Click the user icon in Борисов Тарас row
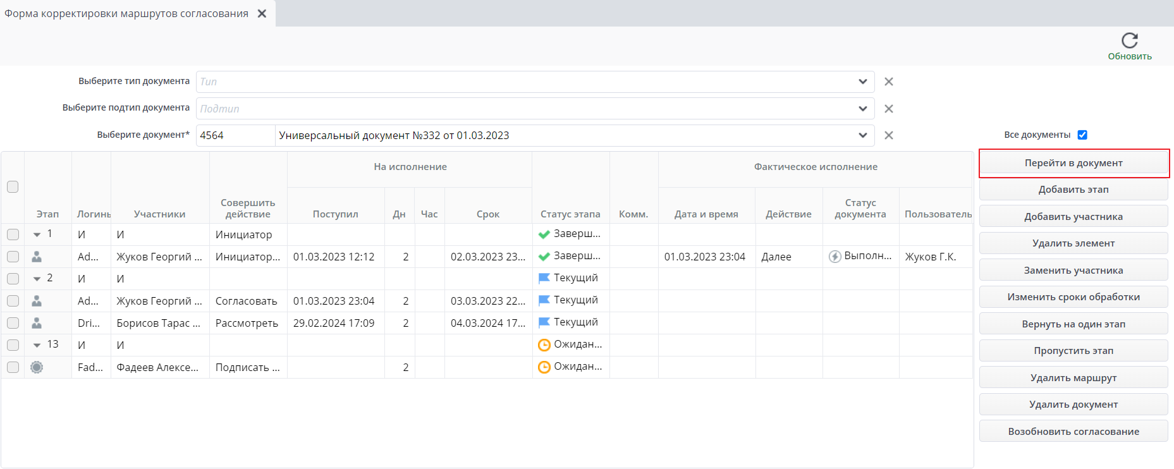This screenshot has height=469, width=1174. 37,323
